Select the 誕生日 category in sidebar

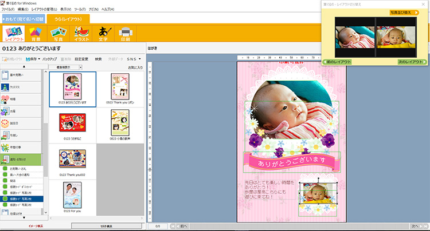tap(22, 122)
